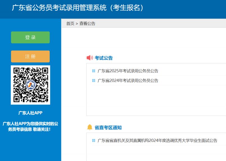This screenshot has width=226, height=161.
Task: Click the grid bullet icon before the 2024年考试录用 announcement
Action: coord(94,80)
